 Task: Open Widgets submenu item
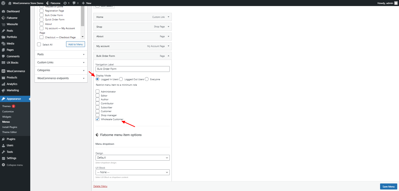(x=7, y=117)
